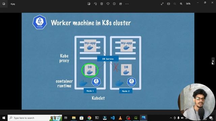Select the active Photos app taskbar icon

click(x=143, y=118)
